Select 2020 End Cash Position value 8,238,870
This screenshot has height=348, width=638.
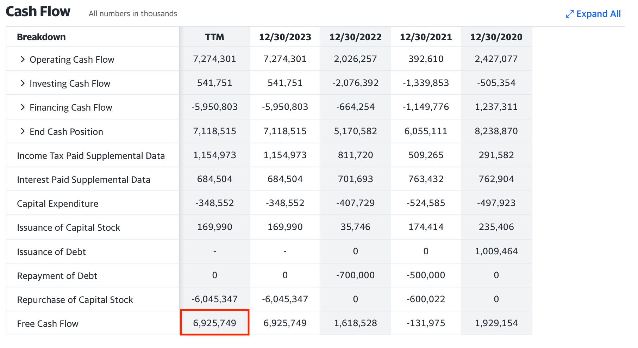[496, 131]
